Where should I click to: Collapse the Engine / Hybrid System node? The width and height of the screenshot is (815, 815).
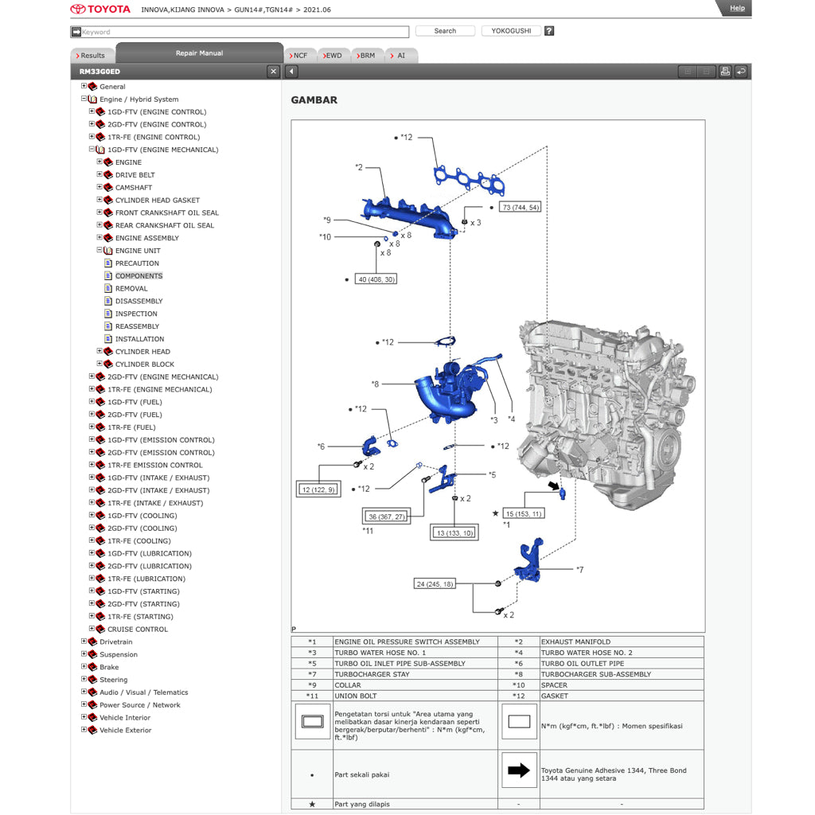(x=84, y=99)
